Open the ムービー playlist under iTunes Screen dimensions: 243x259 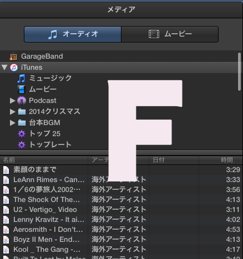point(43,90)
